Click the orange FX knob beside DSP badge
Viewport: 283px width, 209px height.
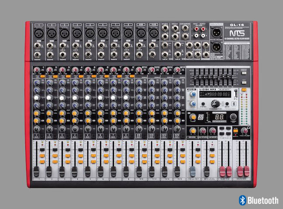(193, 117)
